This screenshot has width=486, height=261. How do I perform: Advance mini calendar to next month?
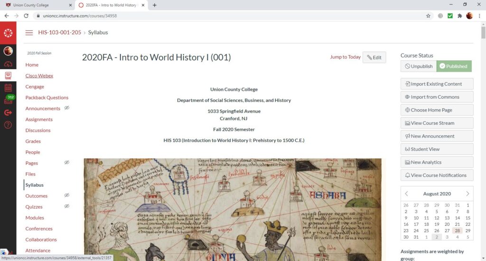coord(467,194)
